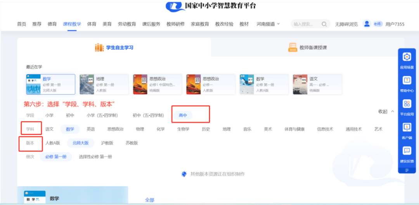Open recent 地理 人教版 course card
The height and width of the screenshot is (205, 419).
[104, 84]
